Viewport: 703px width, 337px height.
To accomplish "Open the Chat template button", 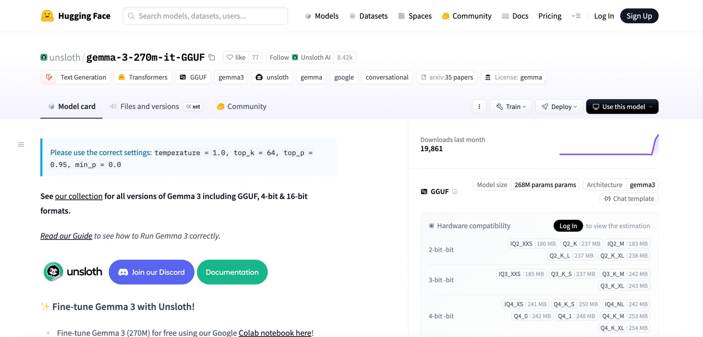I will 629,199.
